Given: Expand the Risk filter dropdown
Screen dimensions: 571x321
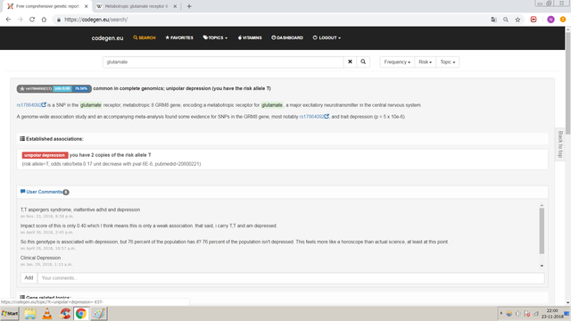Looking at the screenshot, I should click(425, 62).
